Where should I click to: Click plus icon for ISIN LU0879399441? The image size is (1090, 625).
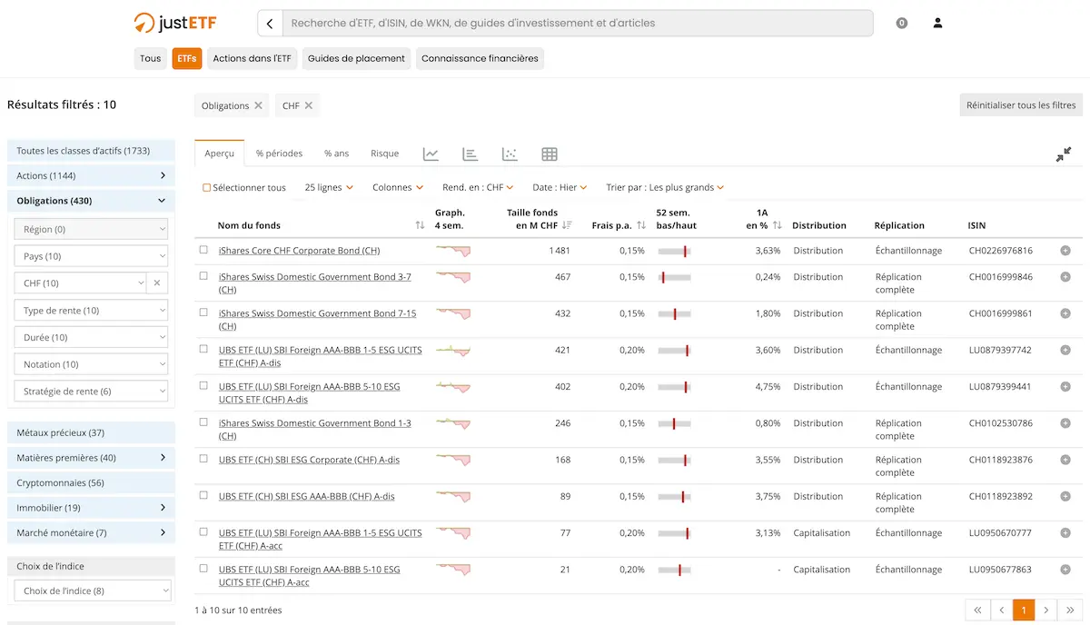1065,387
